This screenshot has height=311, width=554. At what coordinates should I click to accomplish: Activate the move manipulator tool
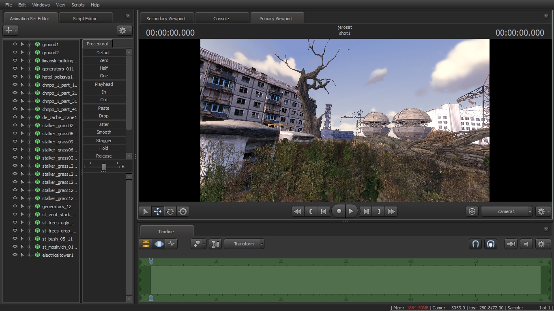click(157, 211)
